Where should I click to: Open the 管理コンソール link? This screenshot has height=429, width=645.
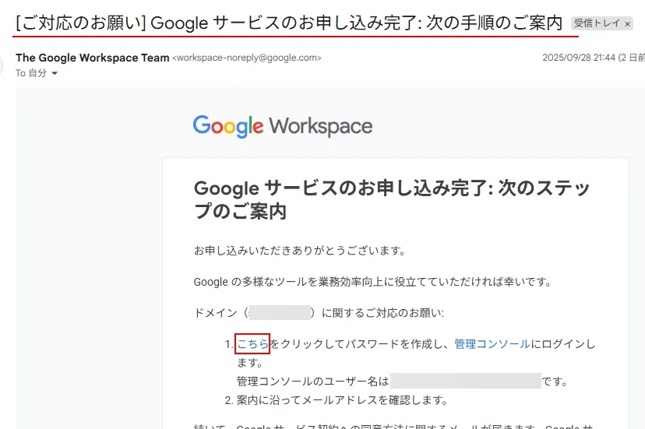tap(492, 343)
